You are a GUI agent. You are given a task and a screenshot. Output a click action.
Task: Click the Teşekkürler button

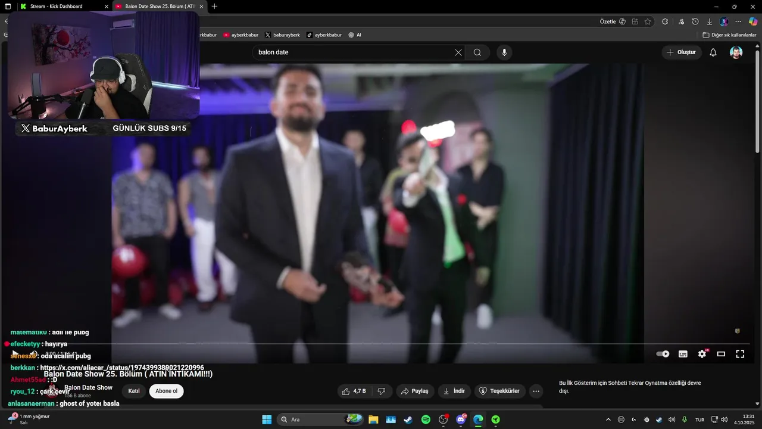(x=499, y=391)
